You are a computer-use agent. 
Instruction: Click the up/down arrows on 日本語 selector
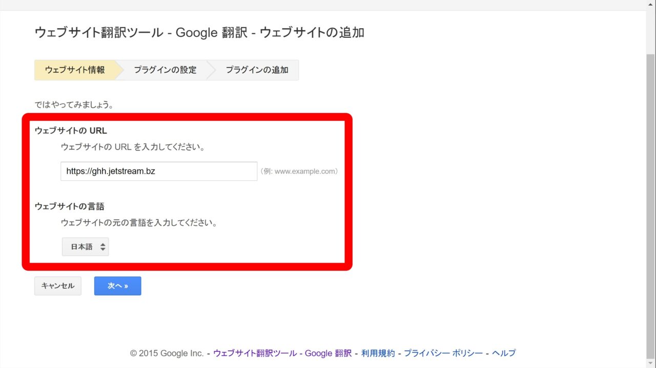tap(102, 247)
